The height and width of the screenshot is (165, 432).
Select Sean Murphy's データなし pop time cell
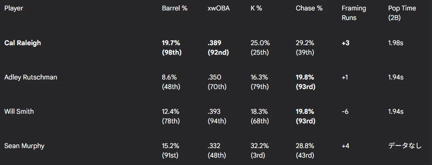pos(405,146)
